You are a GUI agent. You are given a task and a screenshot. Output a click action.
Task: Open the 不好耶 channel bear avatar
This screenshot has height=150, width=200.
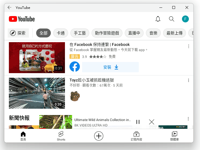click(75, 96)
